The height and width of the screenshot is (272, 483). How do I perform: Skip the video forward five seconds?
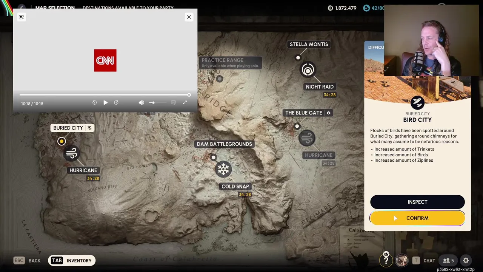pyautogui.click(x=116, y=102)
